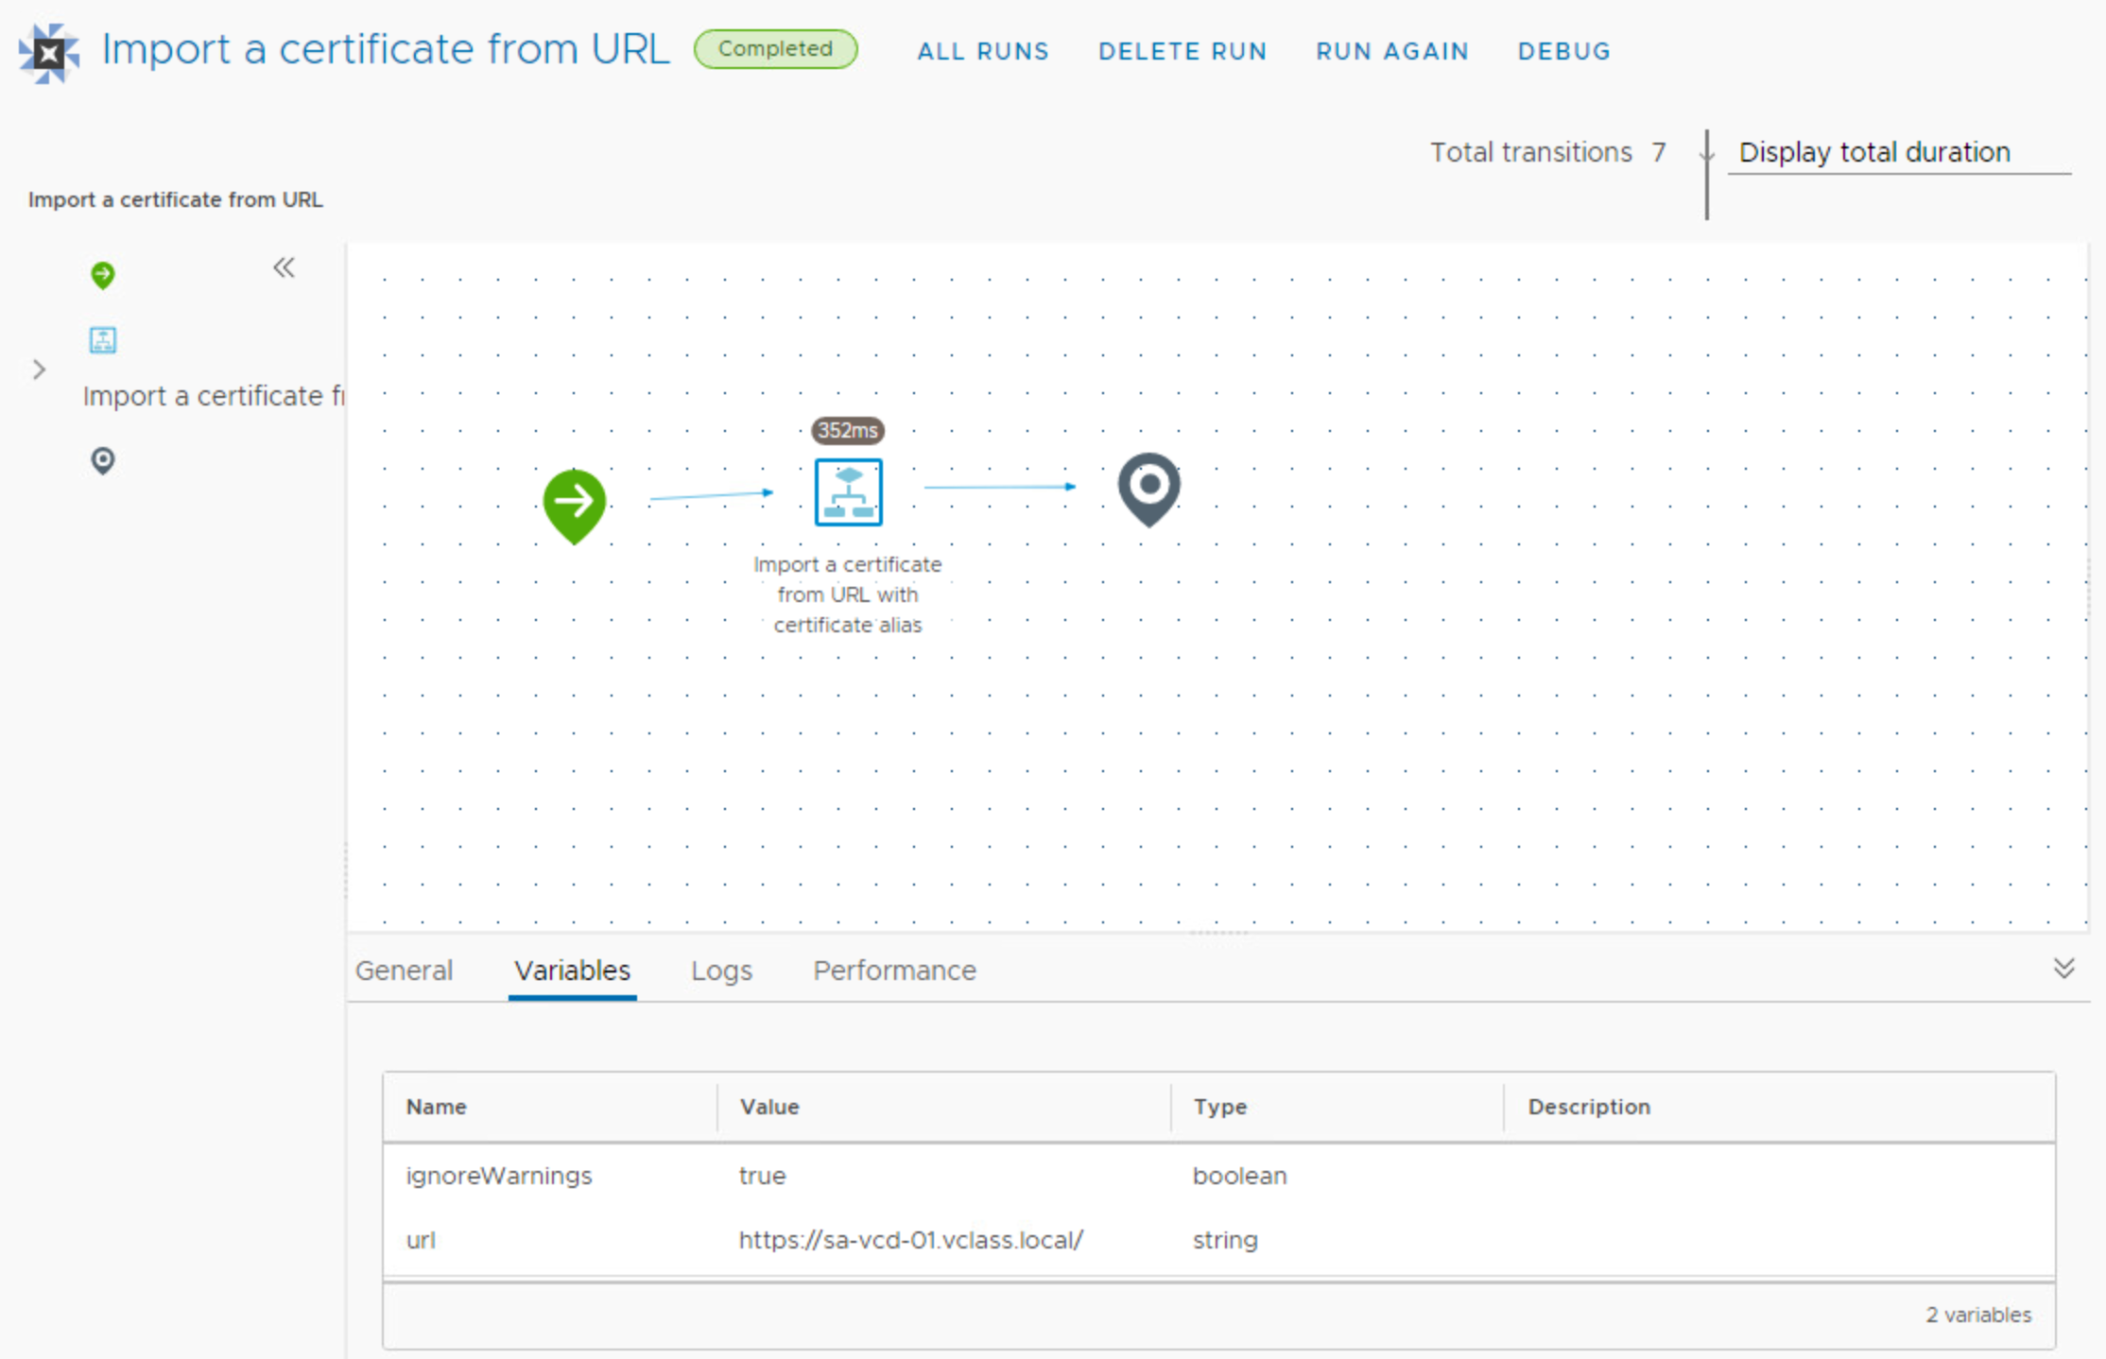Click the https://sa-vcd-01.vclass.local/ value
2106x1359 pixels.
(x=911, y=1240)
